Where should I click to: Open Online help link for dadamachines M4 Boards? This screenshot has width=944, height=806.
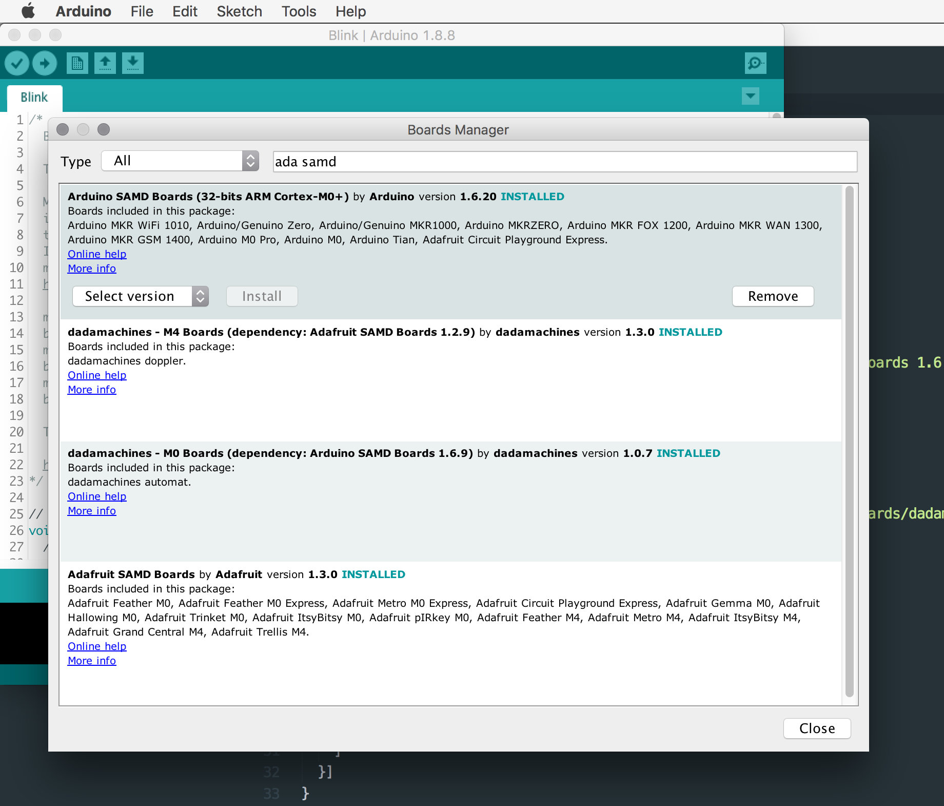97,375
